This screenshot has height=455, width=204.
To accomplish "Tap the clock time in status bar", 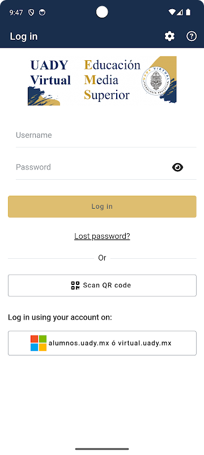I will (16, 13).
